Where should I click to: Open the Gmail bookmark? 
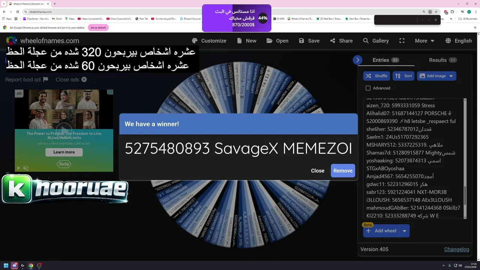click(57, 19)
